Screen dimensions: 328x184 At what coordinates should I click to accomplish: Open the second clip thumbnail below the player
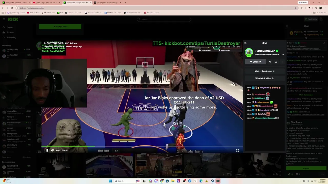pyautogui.click(x=109, y=165)
